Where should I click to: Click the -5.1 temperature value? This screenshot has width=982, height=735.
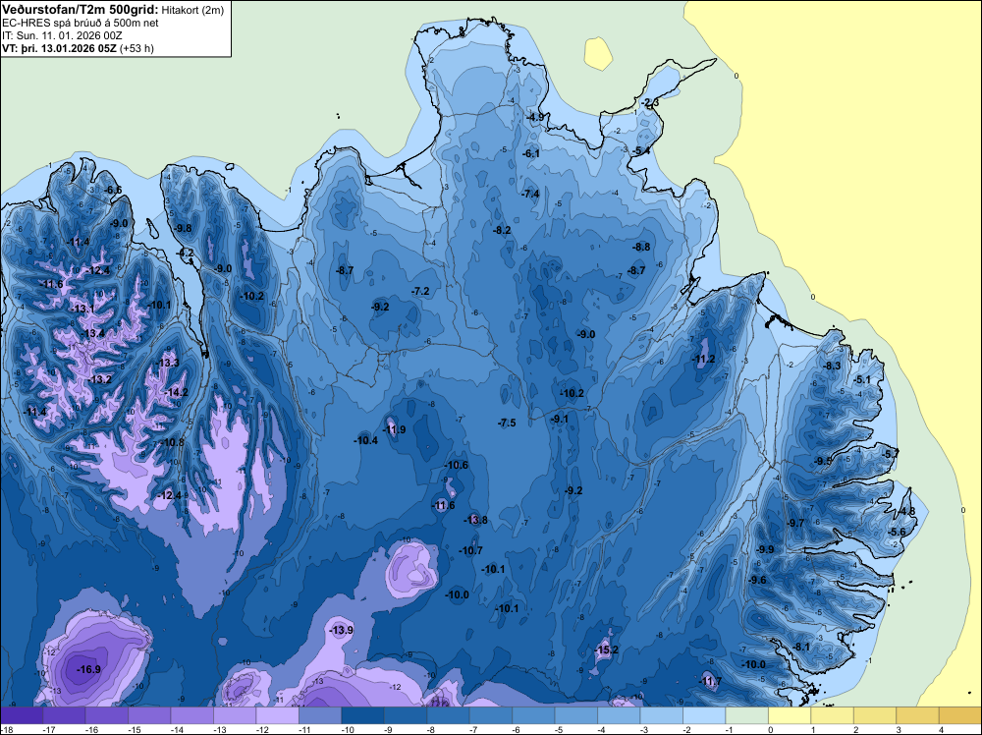point(862,379)
